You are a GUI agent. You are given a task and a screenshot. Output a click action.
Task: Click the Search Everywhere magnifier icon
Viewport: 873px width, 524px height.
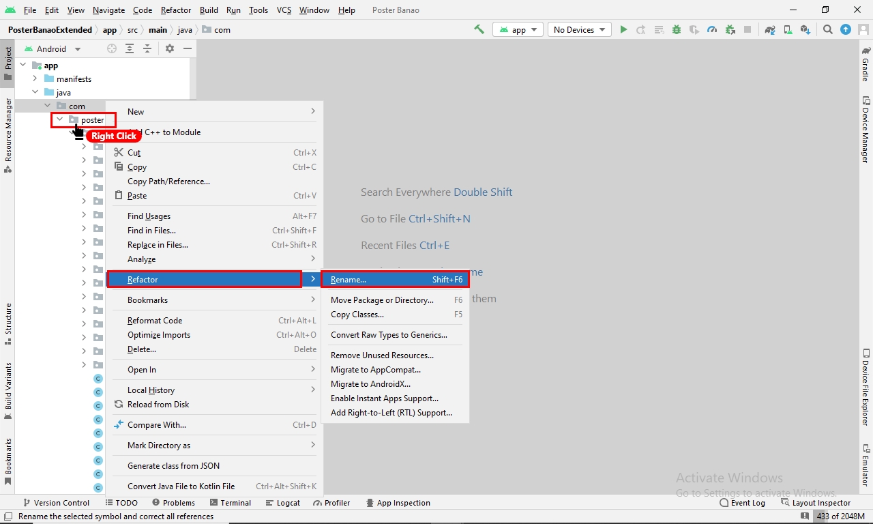(x=827, y=29)
